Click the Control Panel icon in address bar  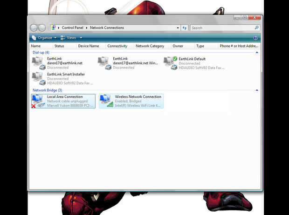pyautogui.click(x=54, y=27)
